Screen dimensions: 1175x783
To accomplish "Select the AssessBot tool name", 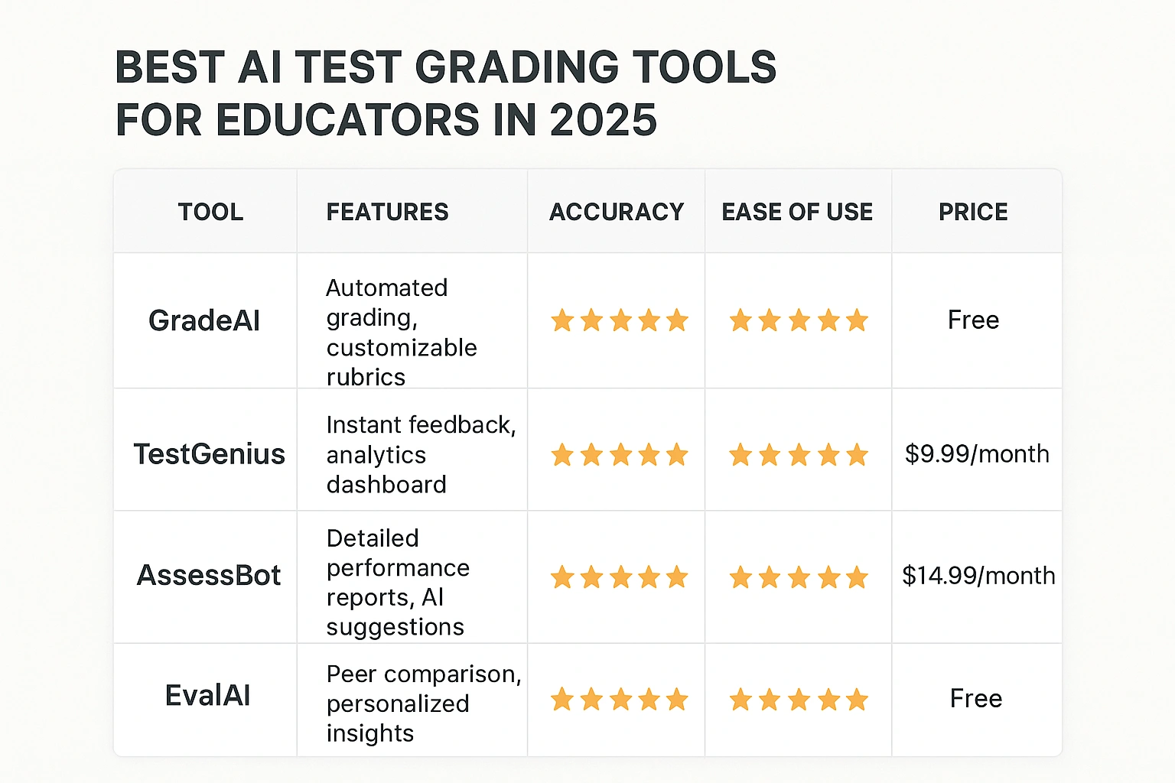I will (x=208, y=575).
